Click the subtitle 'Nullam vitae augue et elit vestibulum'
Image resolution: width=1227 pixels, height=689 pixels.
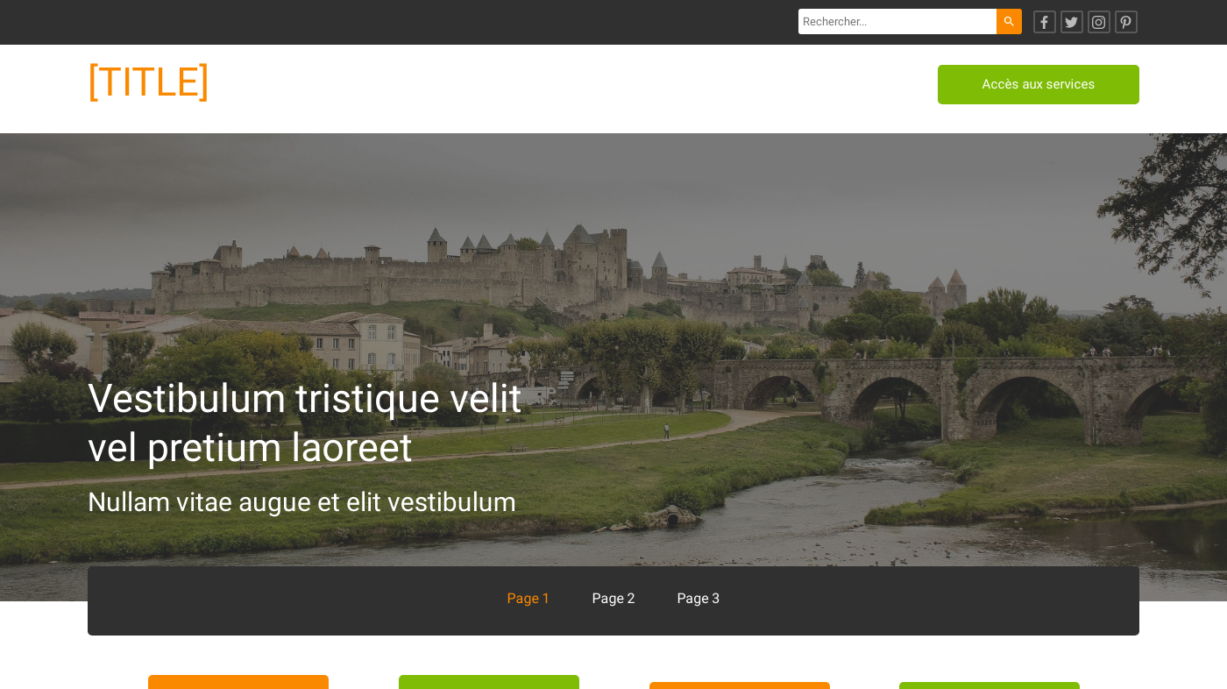[301, 502]
